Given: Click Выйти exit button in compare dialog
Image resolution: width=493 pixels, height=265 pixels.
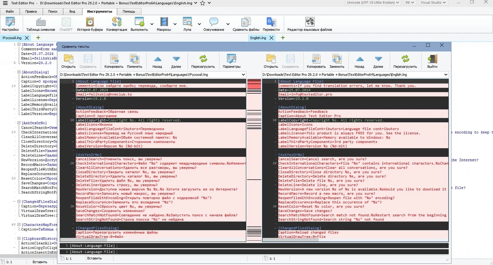Looking at the screenshot, I should pyautogui.click(x=432, y=61).
